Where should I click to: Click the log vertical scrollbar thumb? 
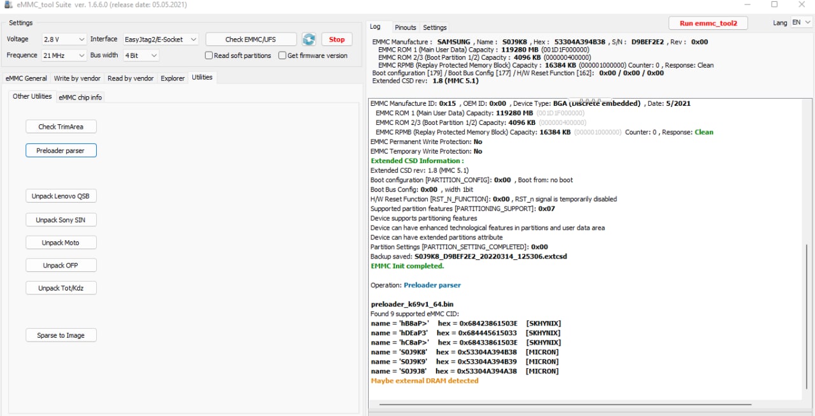click(x=807, y=315)
